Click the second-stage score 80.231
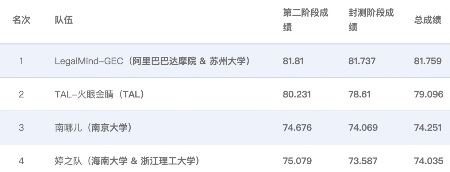The height and width of the screenshot is (172, 450). [297, 95]
